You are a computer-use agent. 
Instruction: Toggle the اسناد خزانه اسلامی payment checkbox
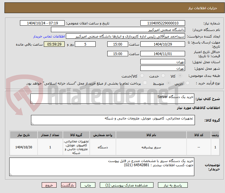(x=145, y=83)
